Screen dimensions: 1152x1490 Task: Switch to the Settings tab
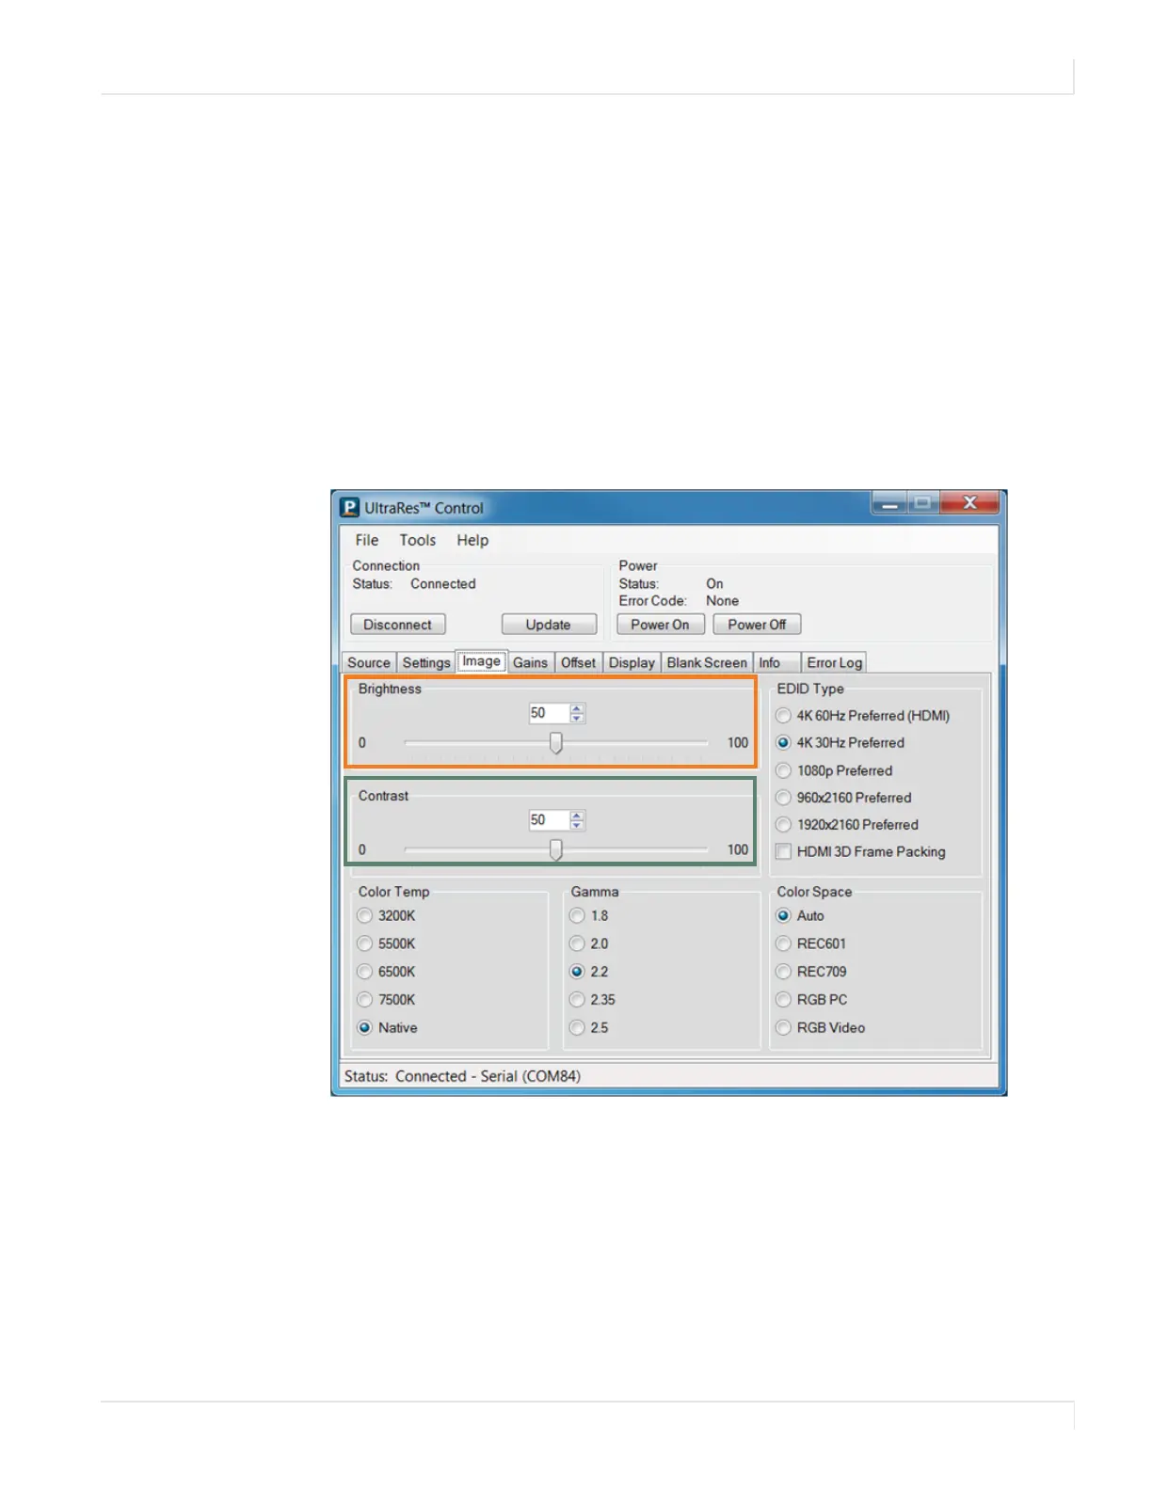(426, 663)
